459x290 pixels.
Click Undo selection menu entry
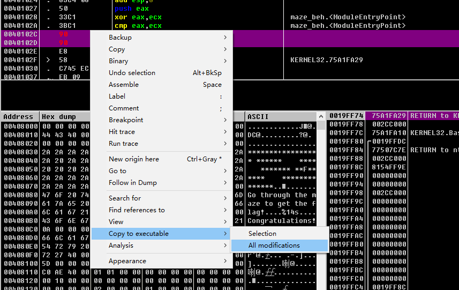[x=132, y=73]
